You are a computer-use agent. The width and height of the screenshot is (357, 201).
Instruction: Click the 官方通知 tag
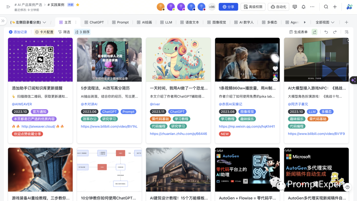[x=39, y=112]
